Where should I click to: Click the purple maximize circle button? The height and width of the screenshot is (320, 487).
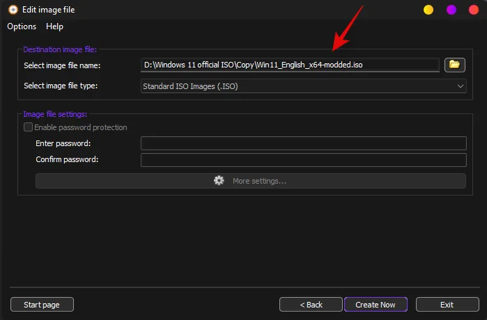(451, 10)
